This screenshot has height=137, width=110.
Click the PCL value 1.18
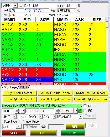pos(70,6)
